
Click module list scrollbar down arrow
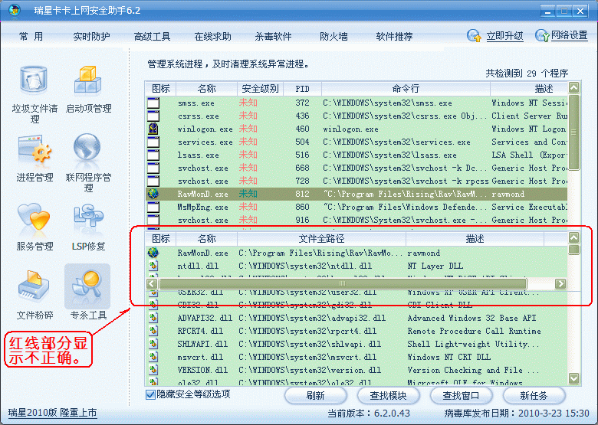[x=574, y=378]
